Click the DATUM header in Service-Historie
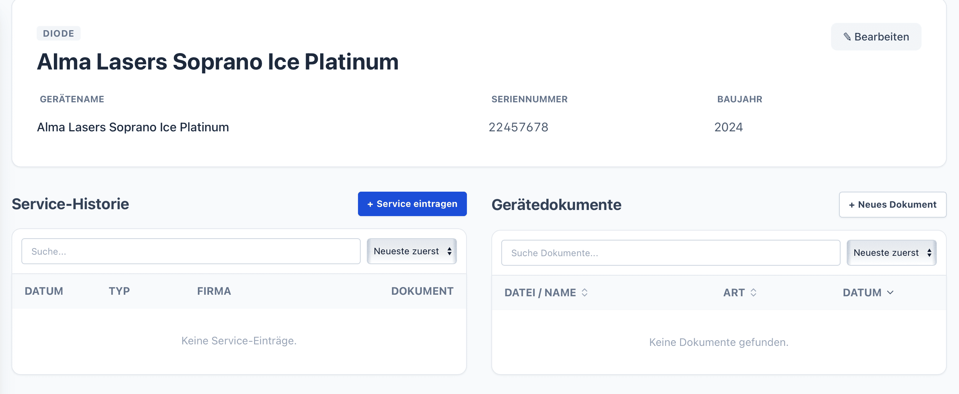Image resolution: width=959 pixels, height=394 pixels. coord(44,291)
